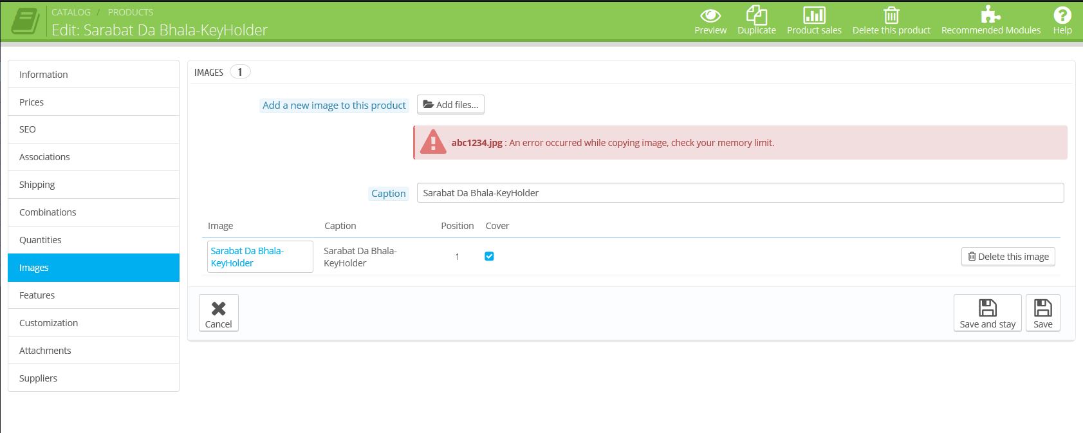
Task: Open Product sales chart icon
Action: [814, 15]
